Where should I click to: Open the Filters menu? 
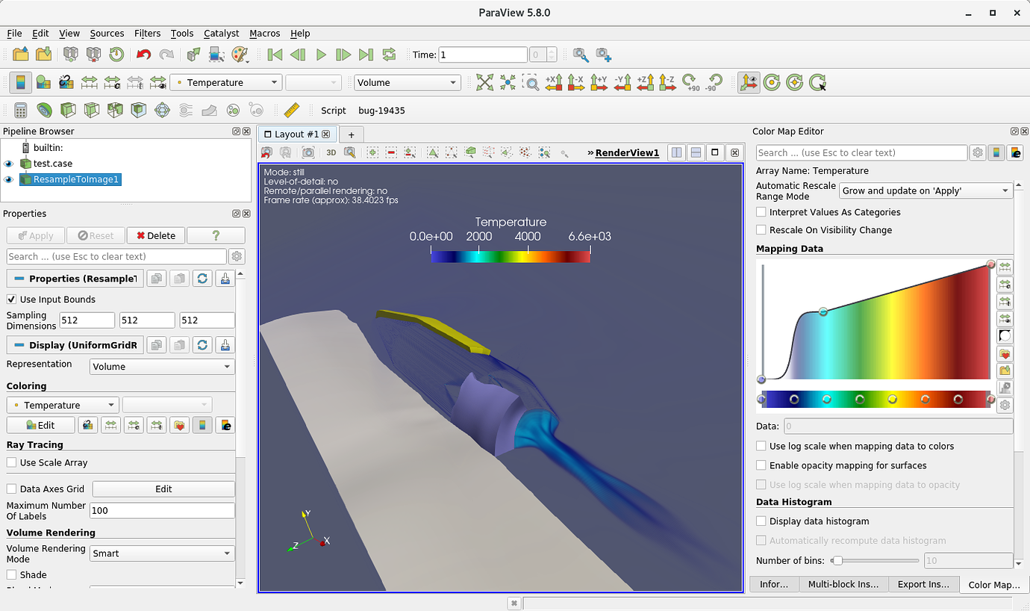point(147,34)
